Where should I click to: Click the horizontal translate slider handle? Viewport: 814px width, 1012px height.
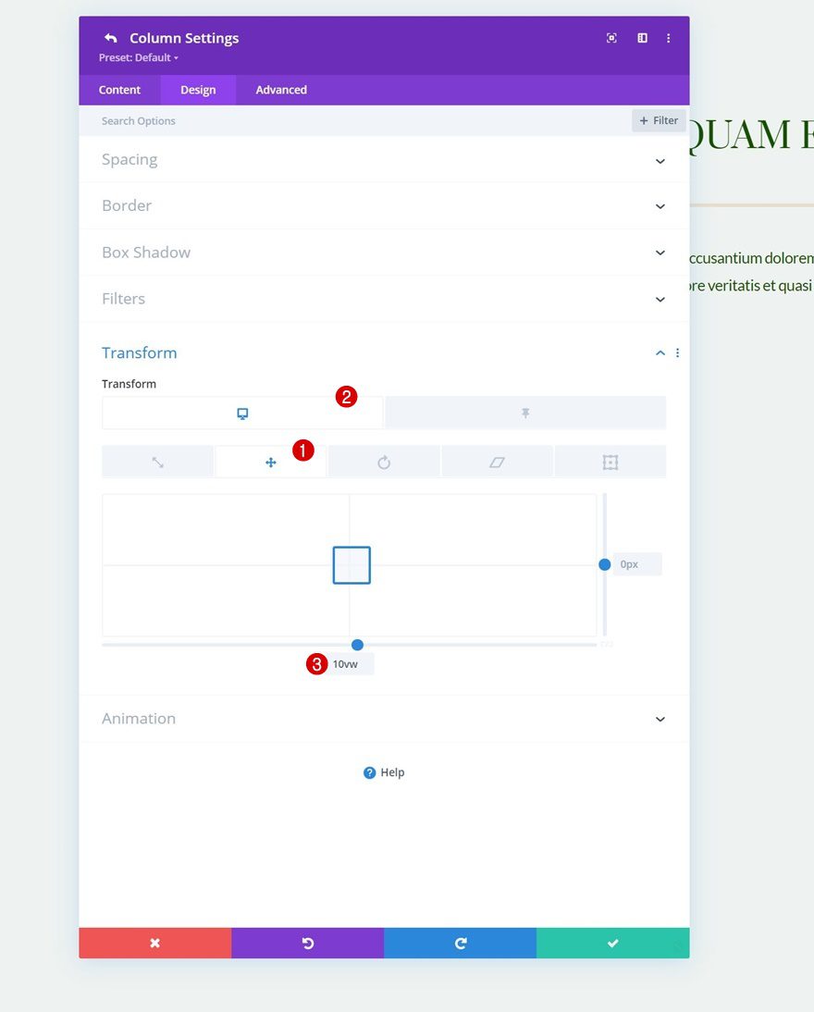coord(357,645)
